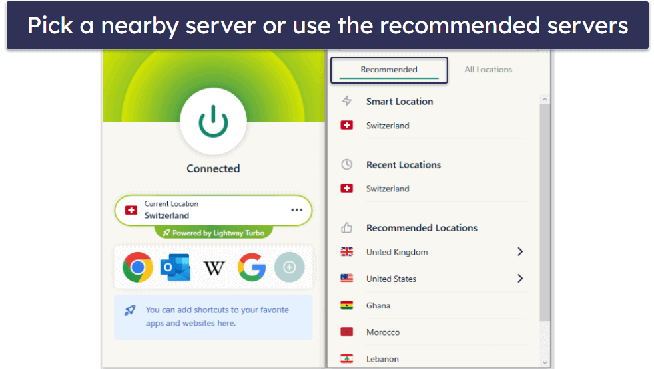
Task: Click the United Kingdom flag icon
Action: coord(346,251)
